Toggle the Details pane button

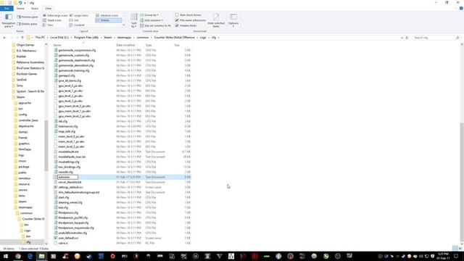click(28, 24)
